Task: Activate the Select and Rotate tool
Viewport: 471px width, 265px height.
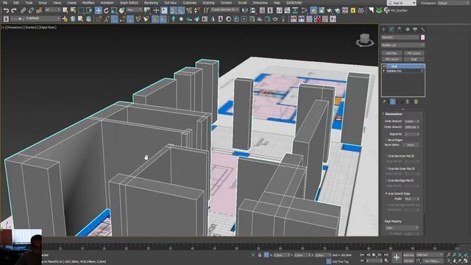Action: click(106, 10)
